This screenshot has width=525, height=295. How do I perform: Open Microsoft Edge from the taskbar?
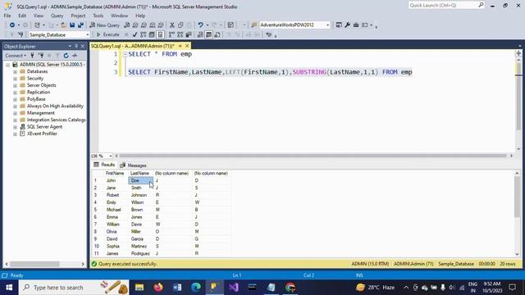196,288
